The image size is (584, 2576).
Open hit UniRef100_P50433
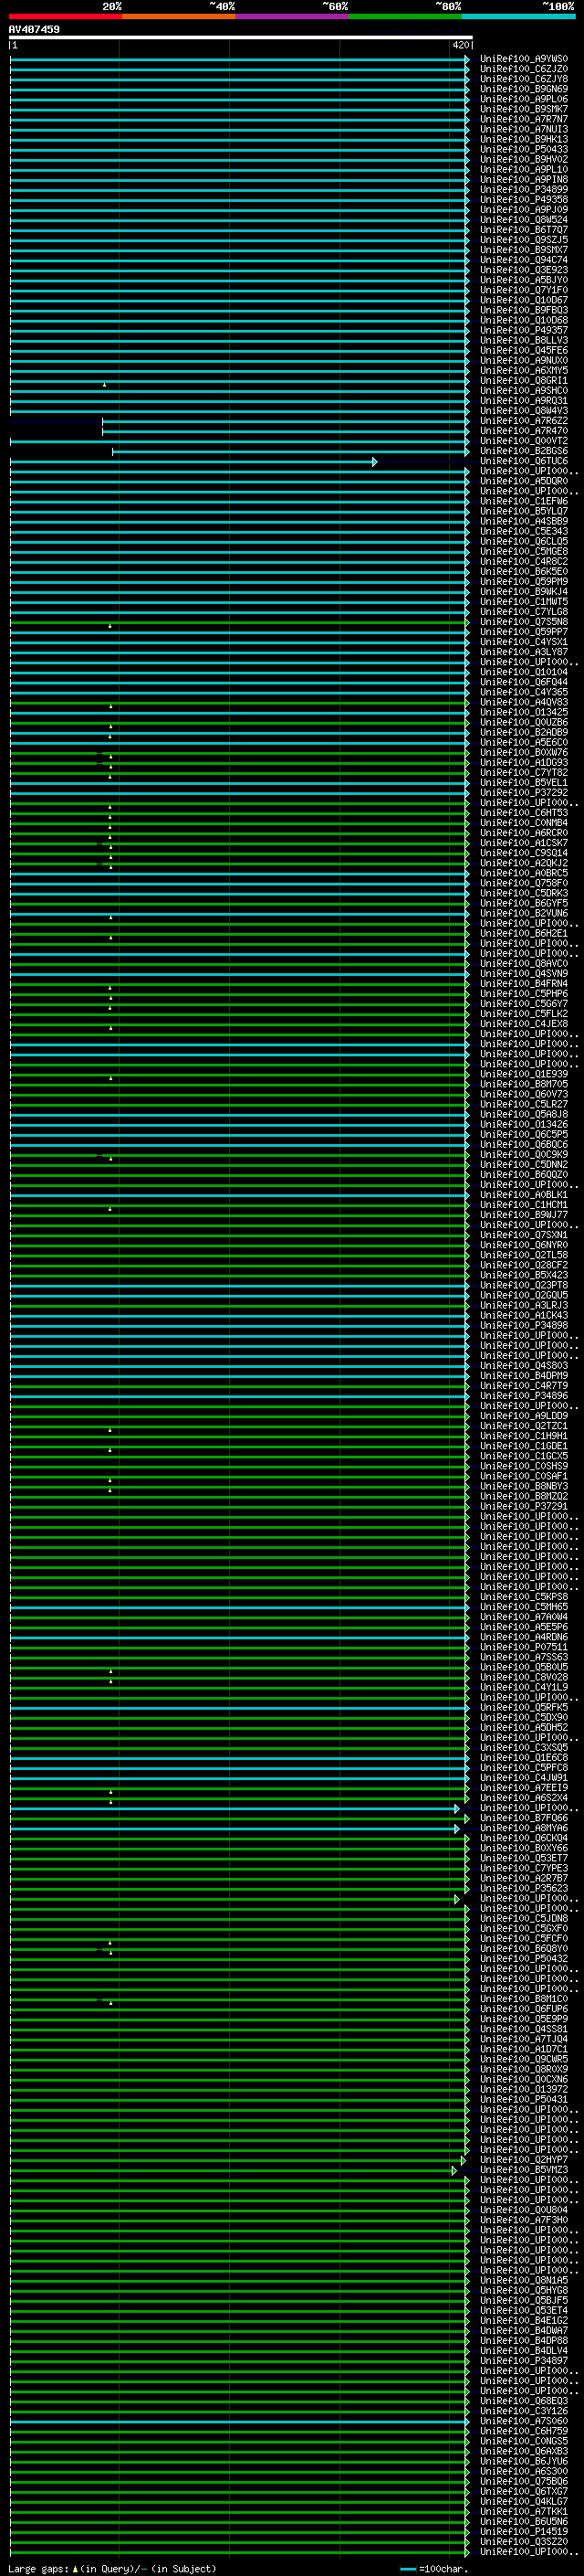point(523,150)
